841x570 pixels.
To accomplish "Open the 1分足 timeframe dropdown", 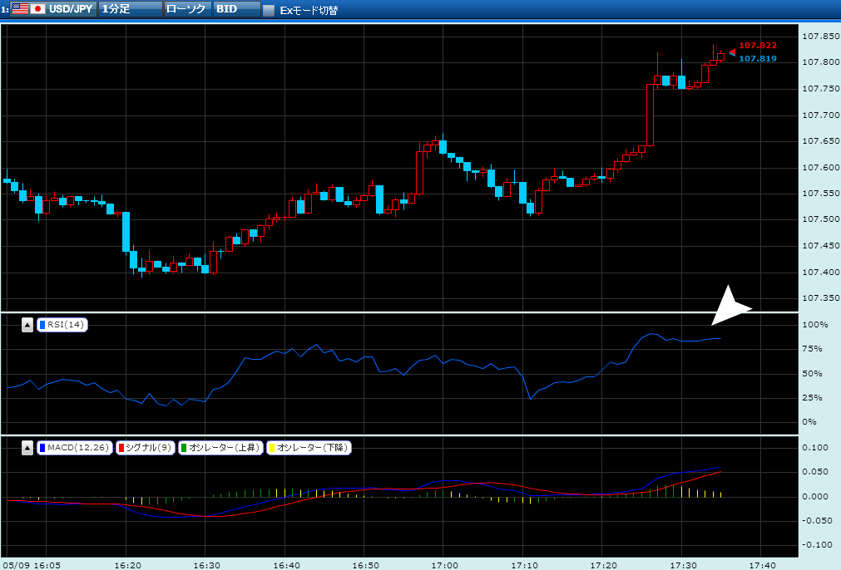I will 131,9.
